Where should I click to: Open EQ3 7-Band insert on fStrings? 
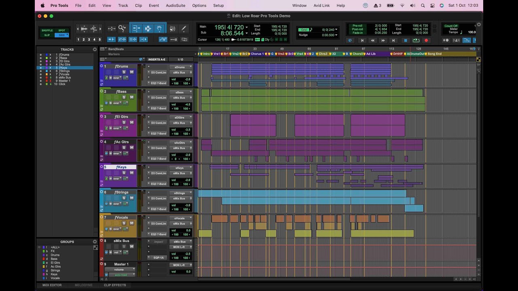point(158,209)
